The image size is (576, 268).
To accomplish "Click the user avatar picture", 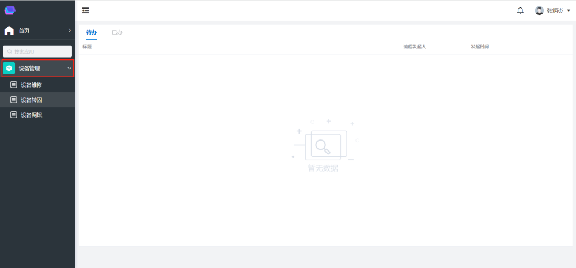I will click(539, 10).
